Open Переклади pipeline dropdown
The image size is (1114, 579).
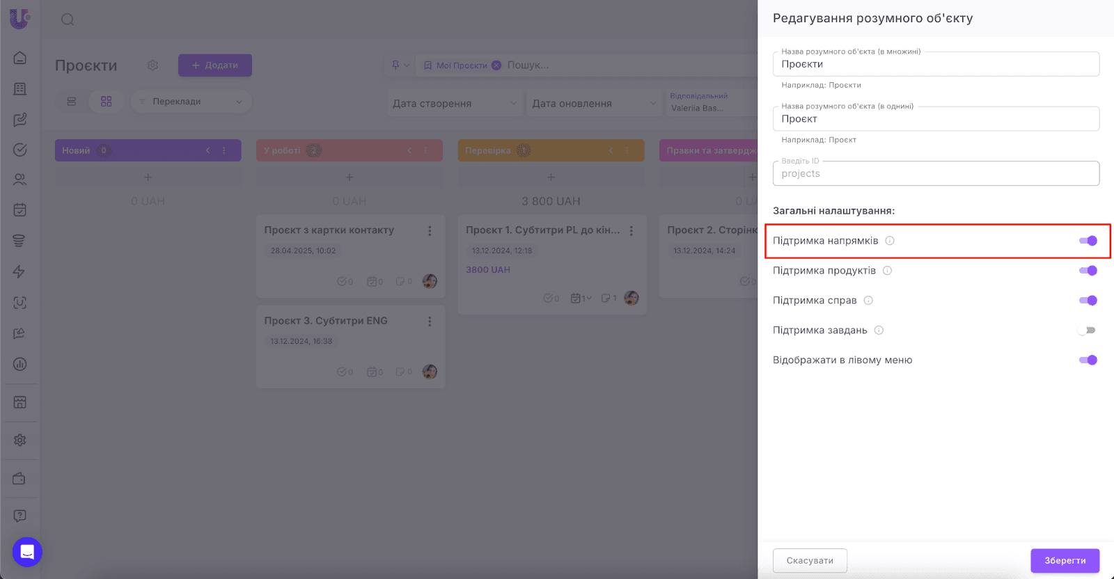[191, 102]
